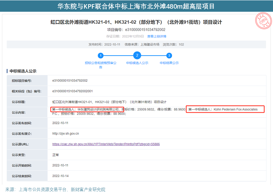Click 公示发布媒介 row label
Screen dimensions: 273x195
coord(22,134)
